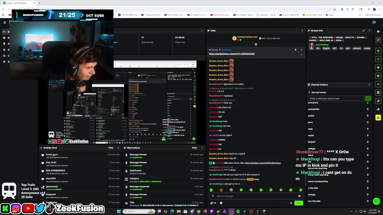The image size is (383, 215).
Task: Click the channel points icon below chat
Action: (x=213, y=203)
